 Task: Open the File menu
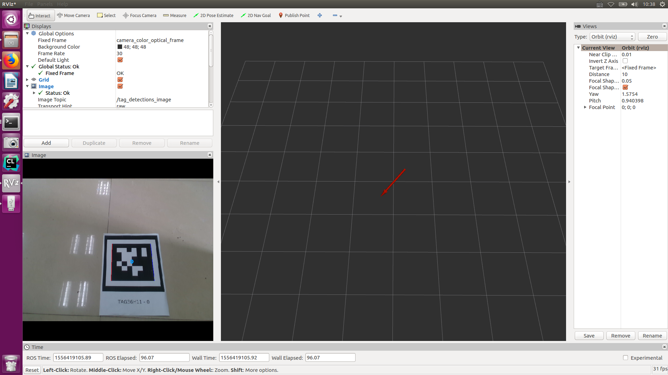click(x=29, y=4)
